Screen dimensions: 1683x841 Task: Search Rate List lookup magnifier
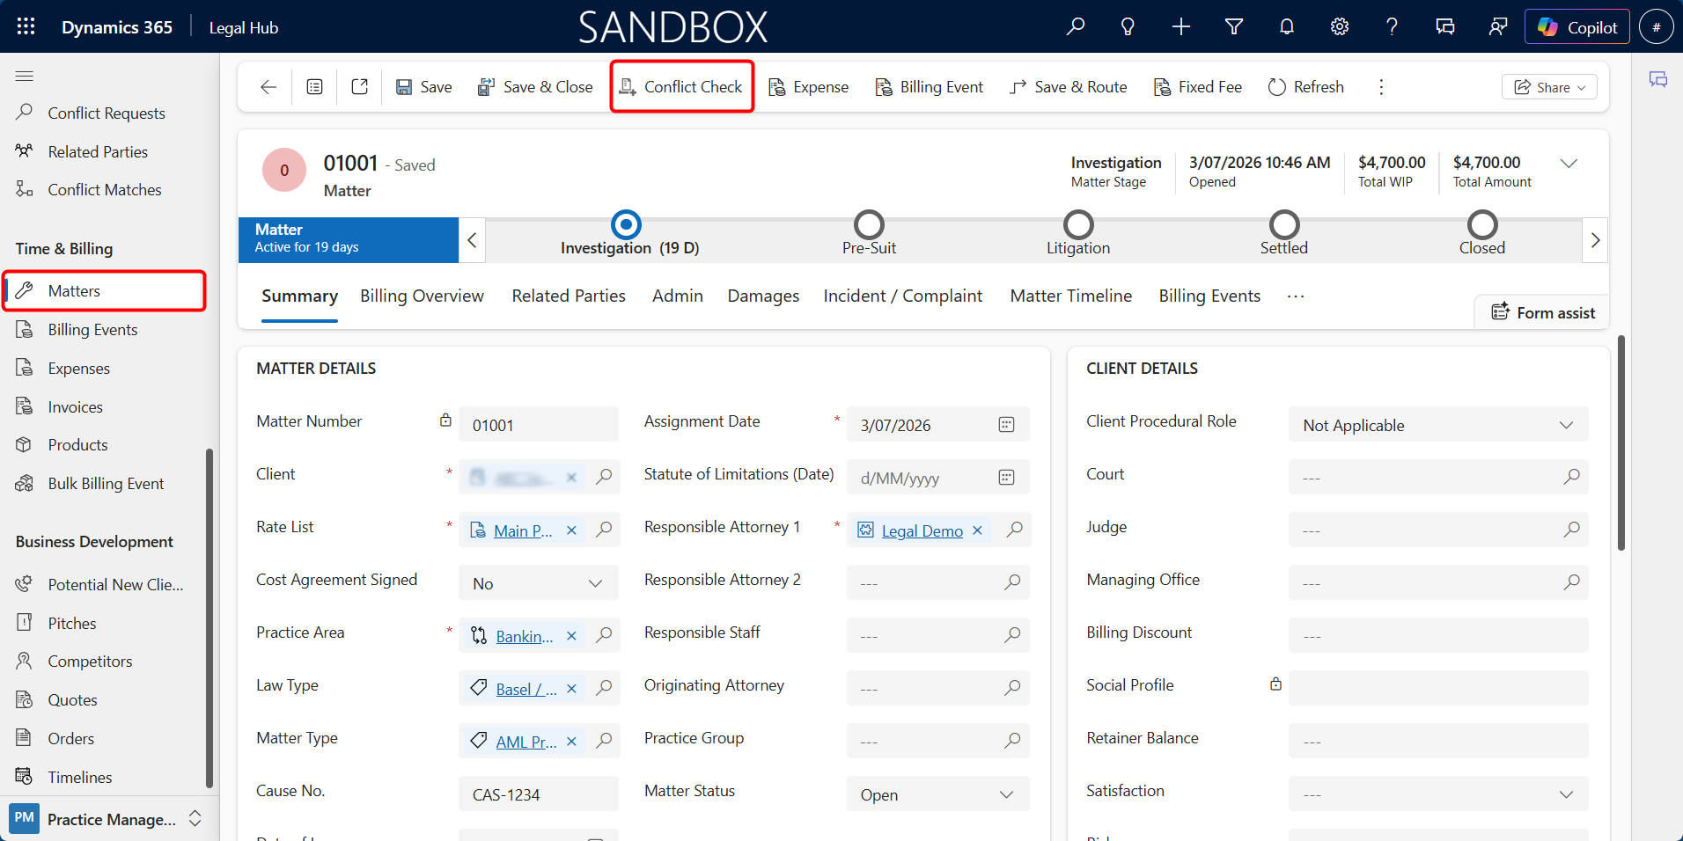tap(604, 530)
